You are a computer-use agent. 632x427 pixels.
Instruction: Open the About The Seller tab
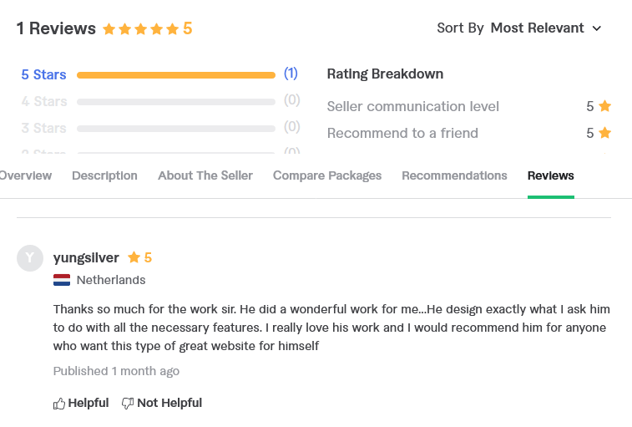[x=205, y=175]
